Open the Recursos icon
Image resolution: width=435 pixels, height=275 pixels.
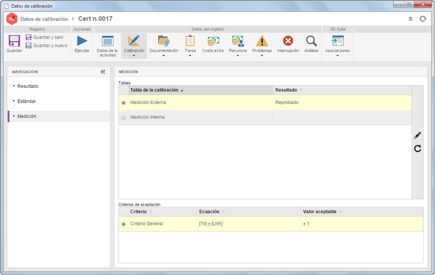[x=238, y=41]
